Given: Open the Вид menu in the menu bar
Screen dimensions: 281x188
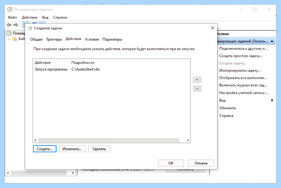Looking at the screenshot, I should tap(45, 17).
